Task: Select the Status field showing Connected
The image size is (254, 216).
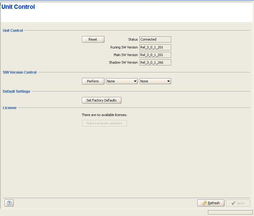Action: click(155, 39)
